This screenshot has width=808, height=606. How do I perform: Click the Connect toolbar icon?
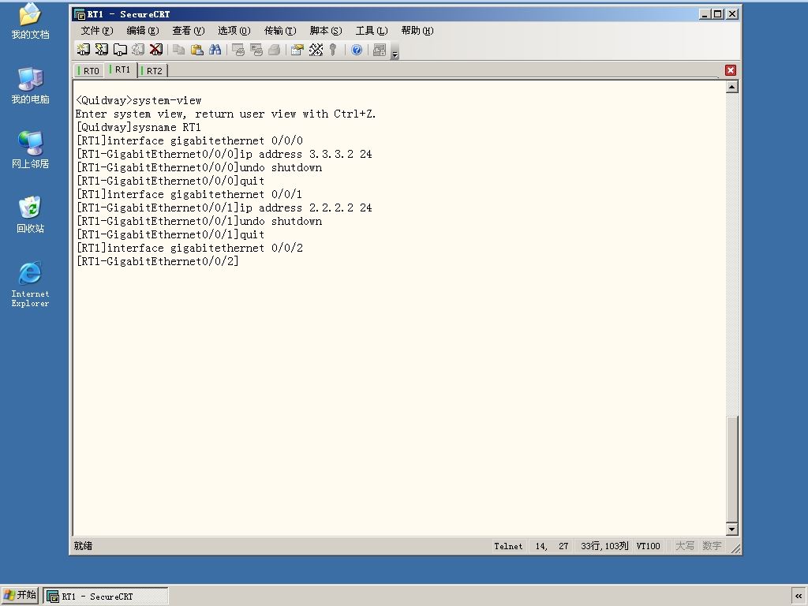coord(83,50)
